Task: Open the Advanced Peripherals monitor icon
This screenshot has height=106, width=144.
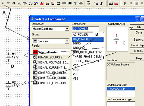Action: point(70,3)
